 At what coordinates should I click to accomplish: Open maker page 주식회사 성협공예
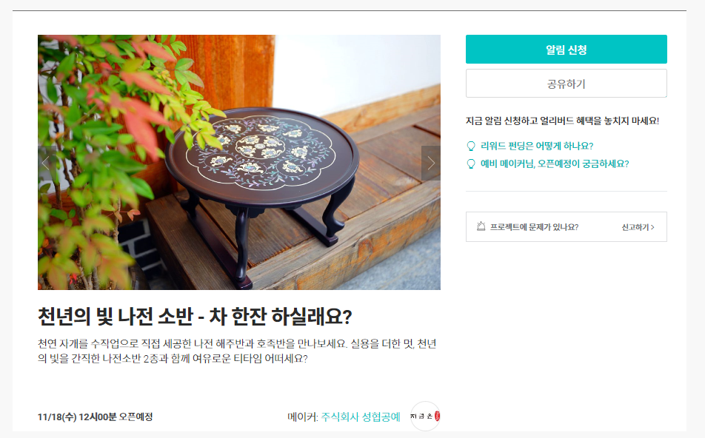tap(361, 417)
